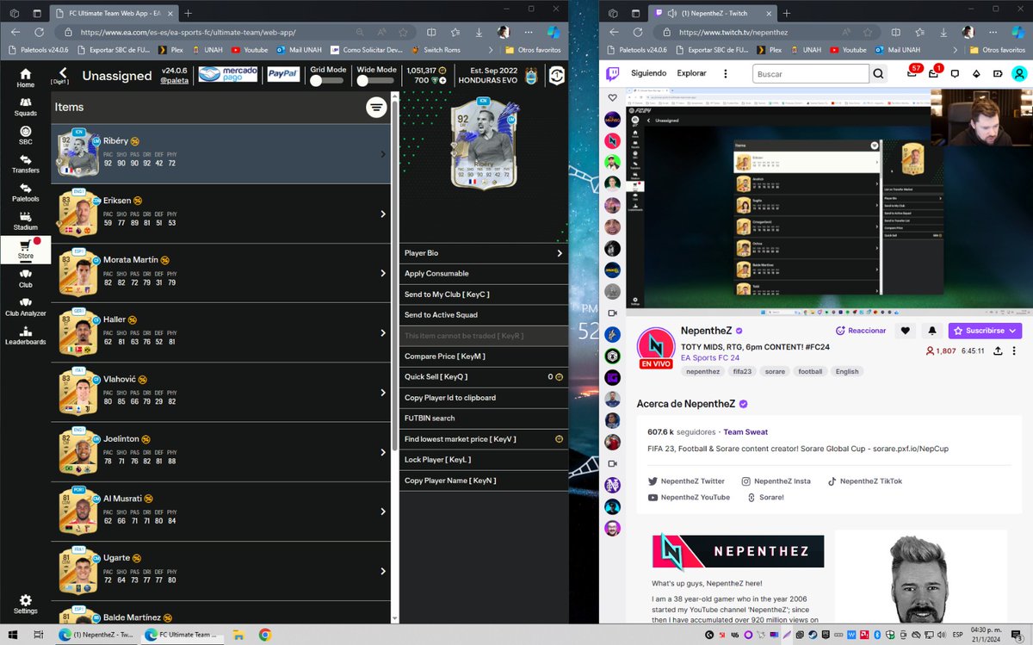Select FUTBIN search option
The width and height of the screenshot is (1033, 645).
coord(483,419)
